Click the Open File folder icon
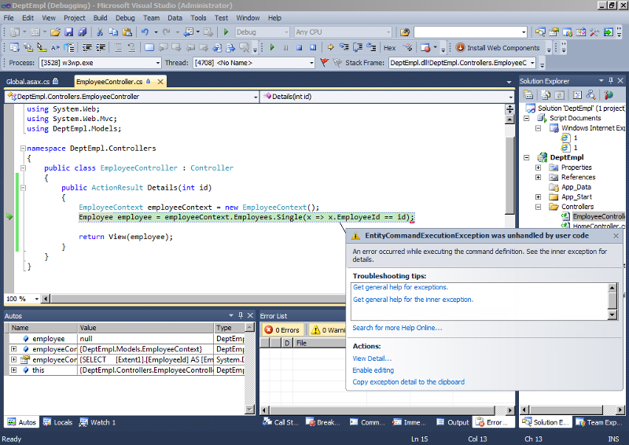This screenshot has width=629, height=445. click(55, 32)
